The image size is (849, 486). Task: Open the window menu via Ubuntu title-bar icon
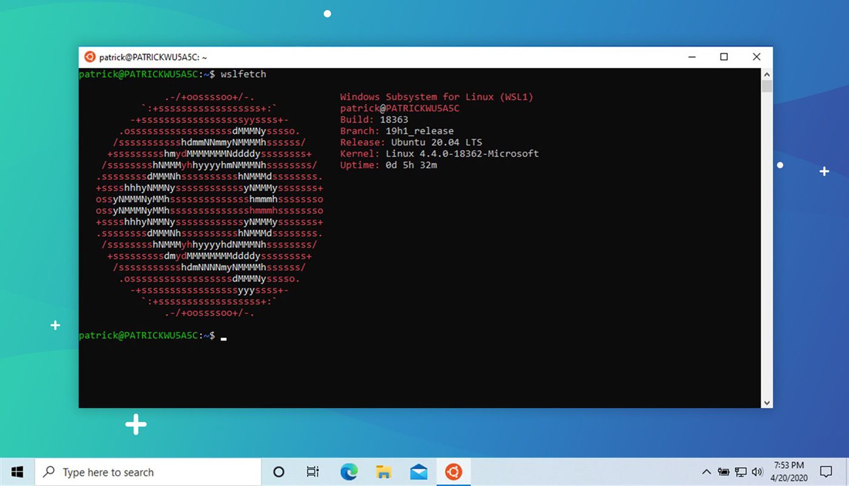coord(89,56)
